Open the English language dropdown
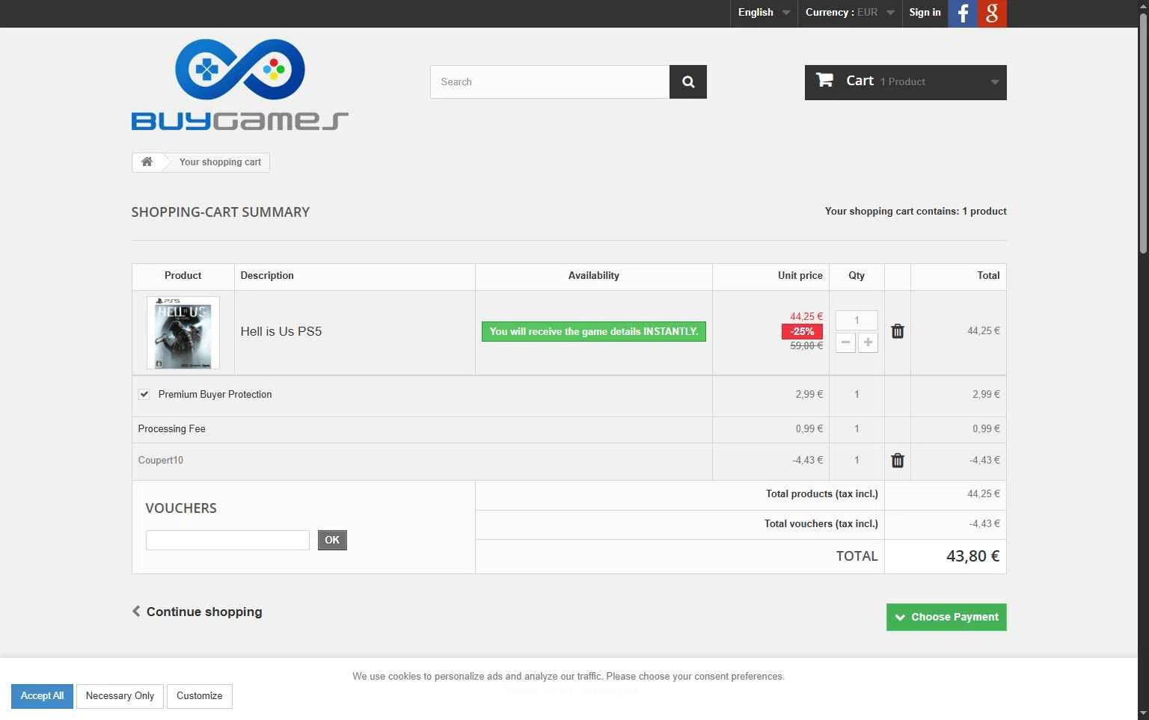This screenshot has width=1149, height=720. pyautogui.click(x=764, y=13)
